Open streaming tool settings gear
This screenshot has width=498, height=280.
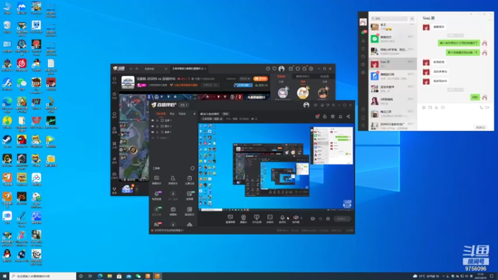(x=328, y=219)
